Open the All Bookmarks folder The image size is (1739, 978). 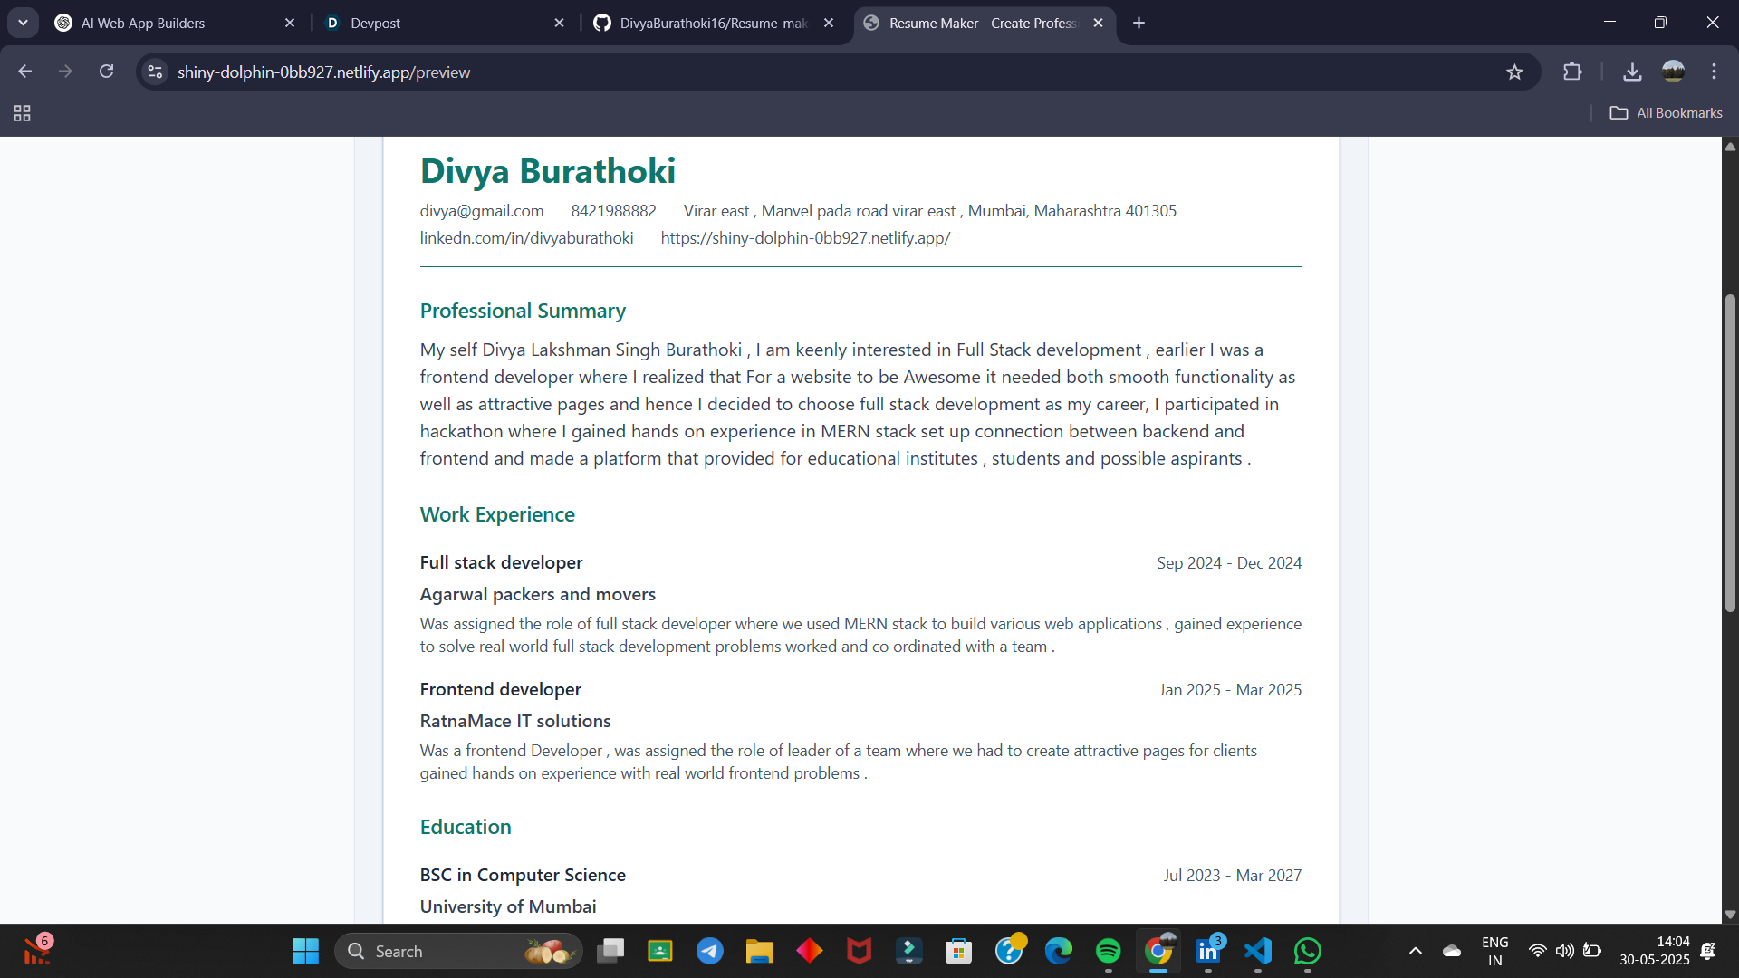(x=1667, y=113)
